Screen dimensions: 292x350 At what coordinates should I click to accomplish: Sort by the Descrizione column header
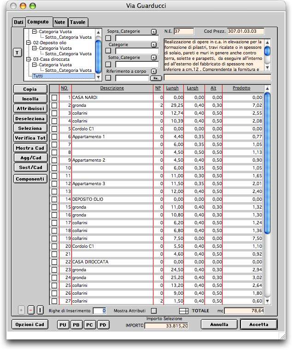[x=112, y=88]
